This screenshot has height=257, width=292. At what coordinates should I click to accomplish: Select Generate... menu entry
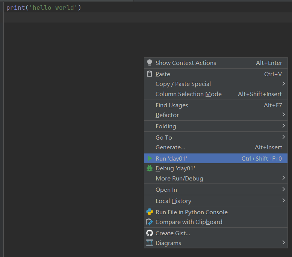coord(170,147)
